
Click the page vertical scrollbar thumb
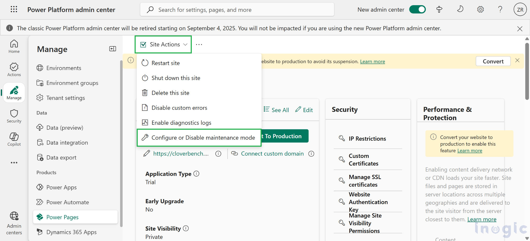point(527,71)
